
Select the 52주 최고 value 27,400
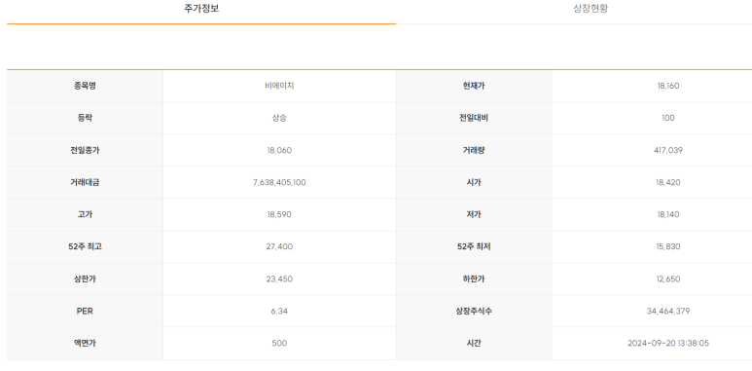pos(279,246)
